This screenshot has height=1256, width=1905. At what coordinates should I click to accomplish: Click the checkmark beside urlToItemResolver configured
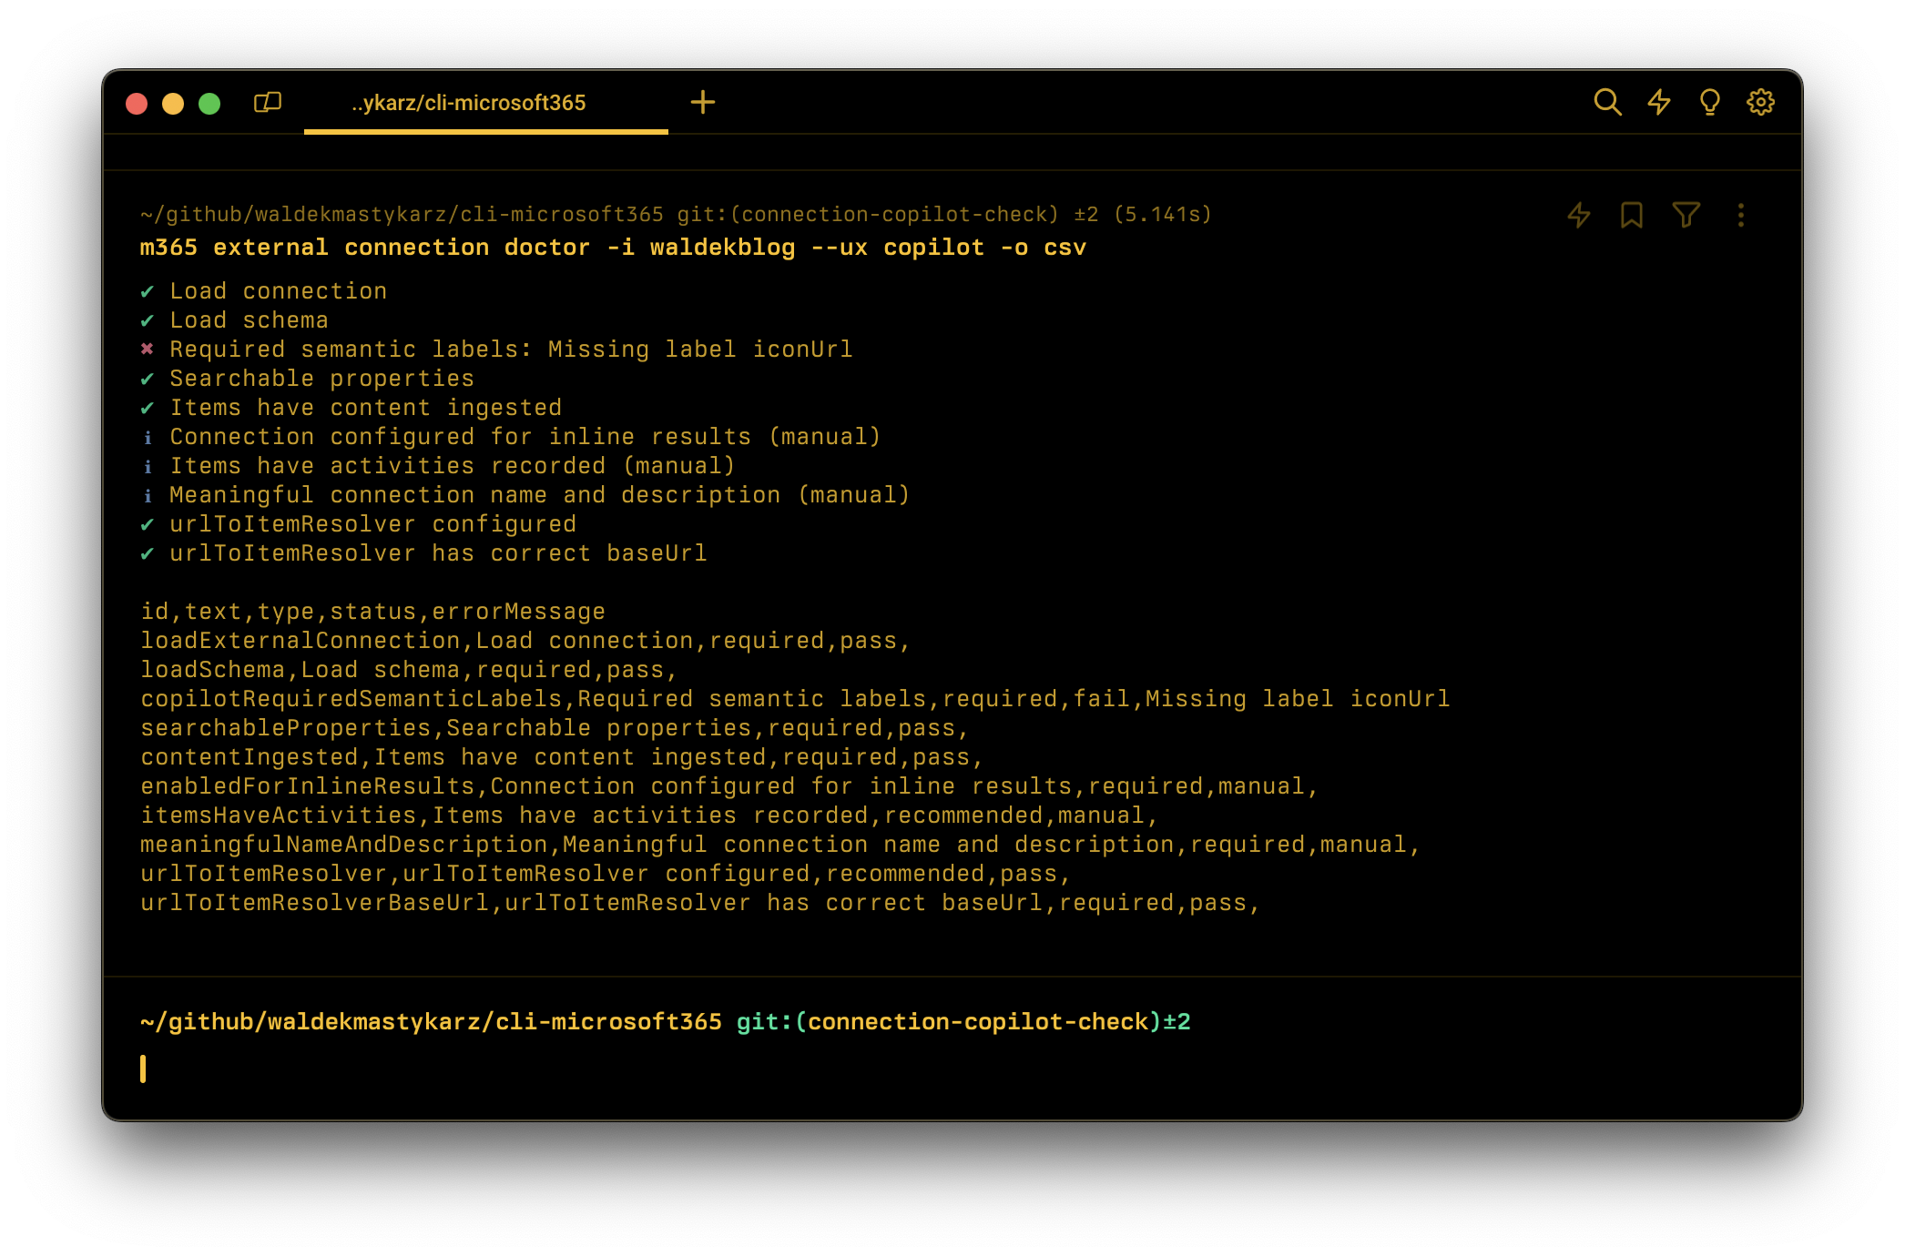pos(148,523)
